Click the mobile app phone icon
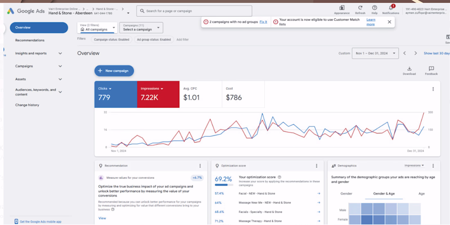Screen dimensions: 450x225 click(16, 222)
